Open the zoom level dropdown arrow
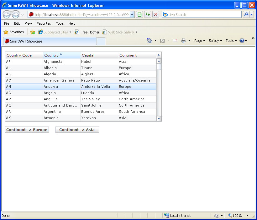 coord(247,216)
